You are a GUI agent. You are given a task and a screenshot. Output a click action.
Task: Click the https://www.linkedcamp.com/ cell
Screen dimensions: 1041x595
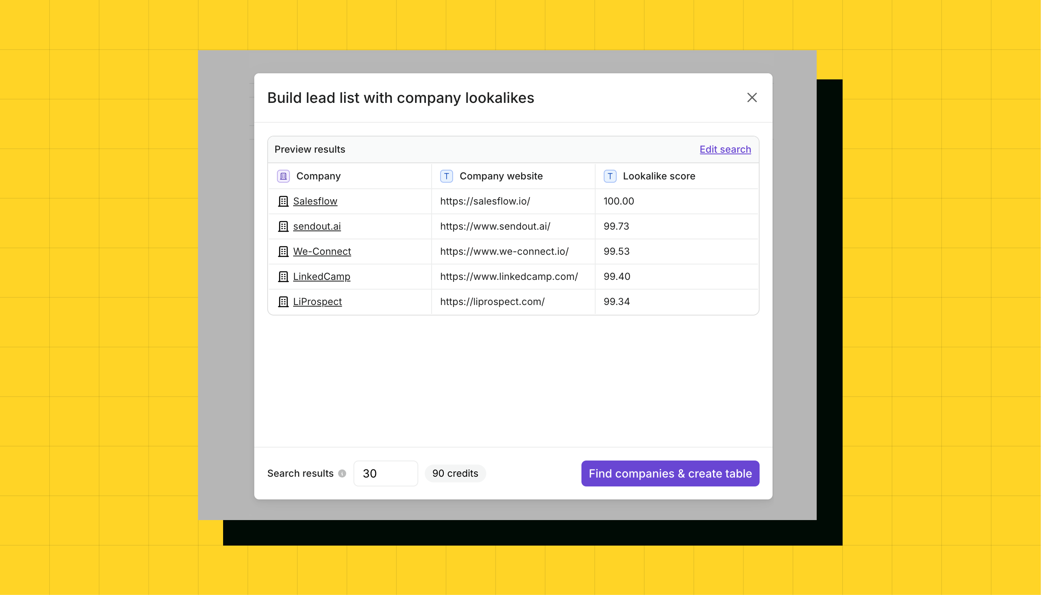coord(513,276)
